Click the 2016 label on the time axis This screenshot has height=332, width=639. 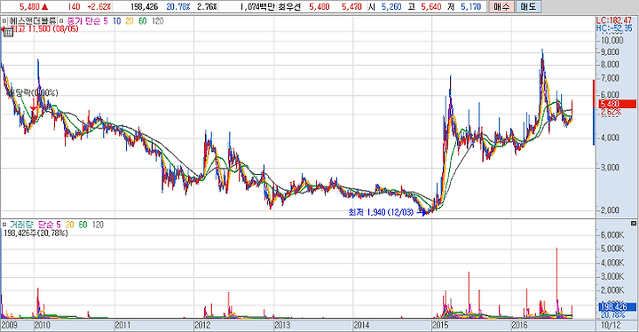tap(519, 325)
